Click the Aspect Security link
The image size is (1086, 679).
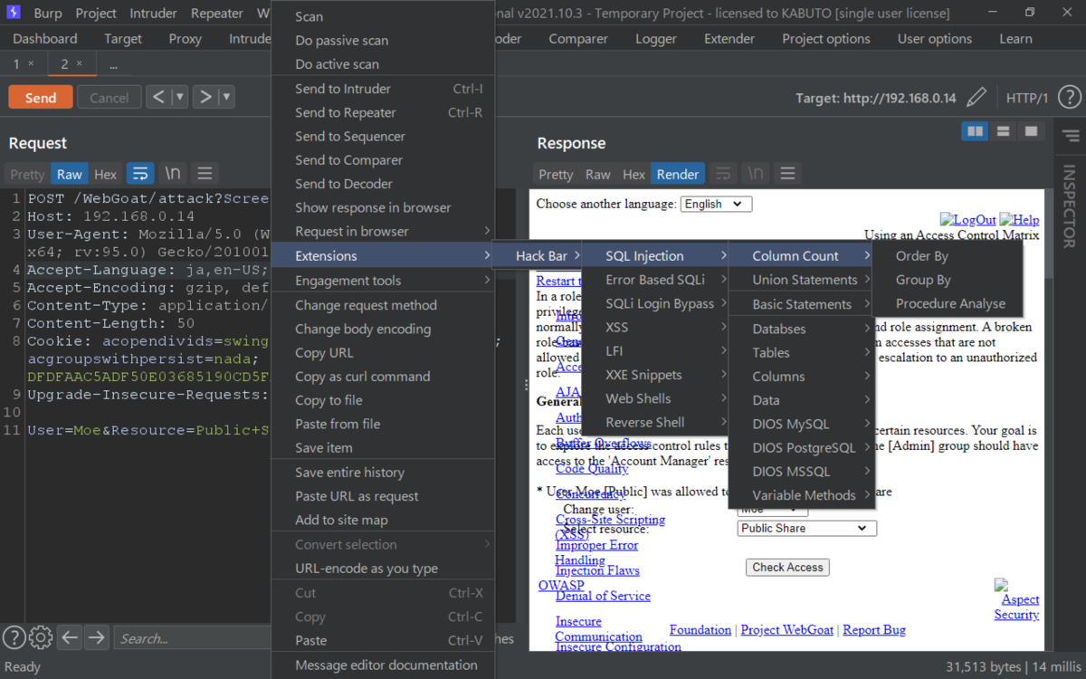tap(1017, 600)
